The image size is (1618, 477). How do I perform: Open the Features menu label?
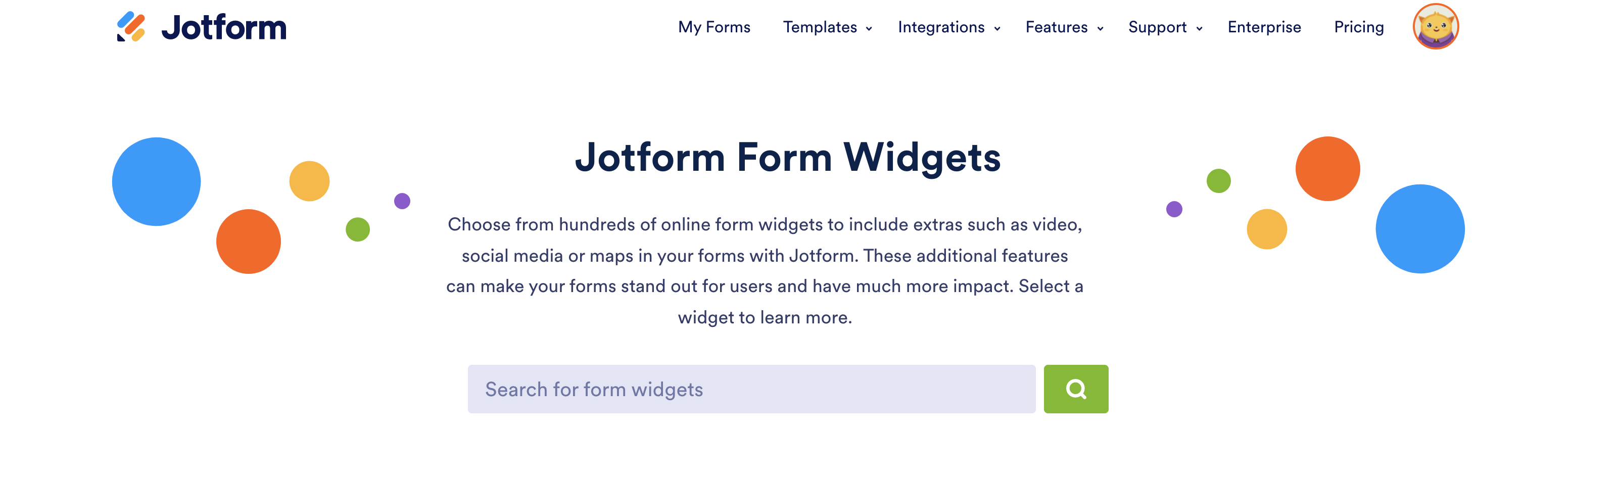[x=1057, y=28]
